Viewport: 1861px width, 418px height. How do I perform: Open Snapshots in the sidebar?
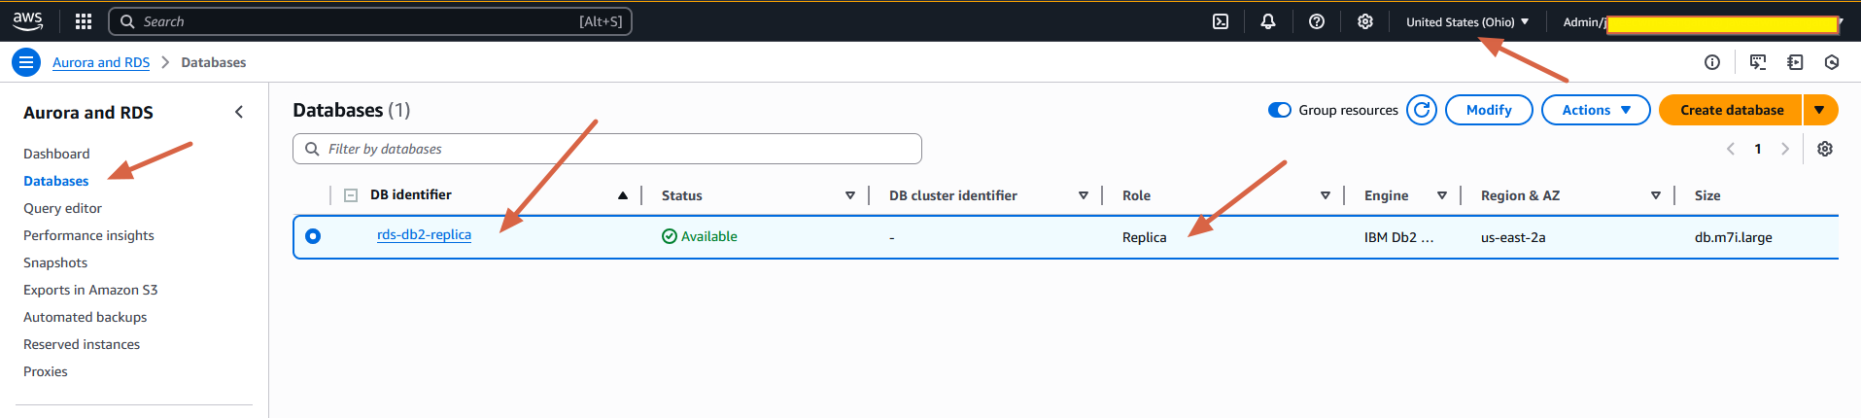(x=55, y=262)
